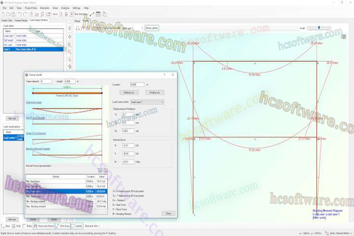
Task: Select the Self weight load case row
Action: [33, 40]
